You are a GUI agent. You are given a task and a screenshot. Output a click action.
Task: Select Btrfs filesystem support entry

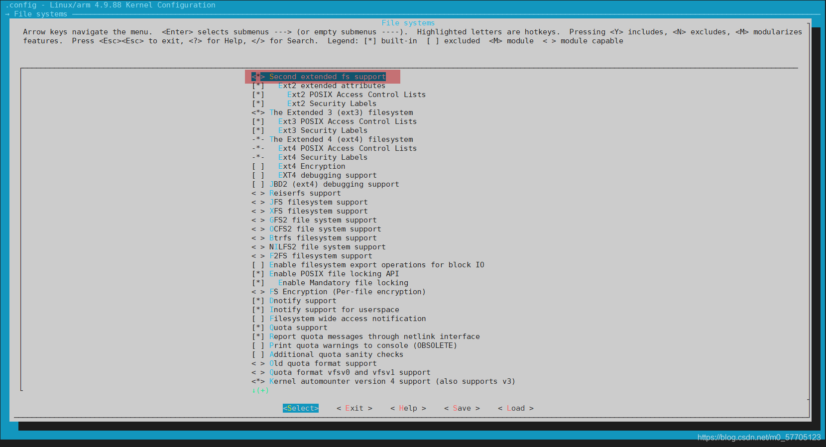314,238
